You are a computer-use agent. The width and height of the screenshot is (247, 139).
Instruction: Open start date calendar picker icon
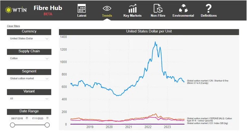click(27, 118)
